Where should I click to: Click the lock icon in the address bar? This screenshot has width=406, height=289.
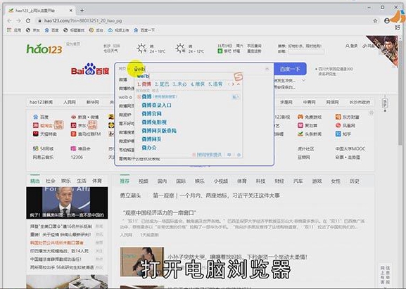pyautogui.click(x=39, y=20)
